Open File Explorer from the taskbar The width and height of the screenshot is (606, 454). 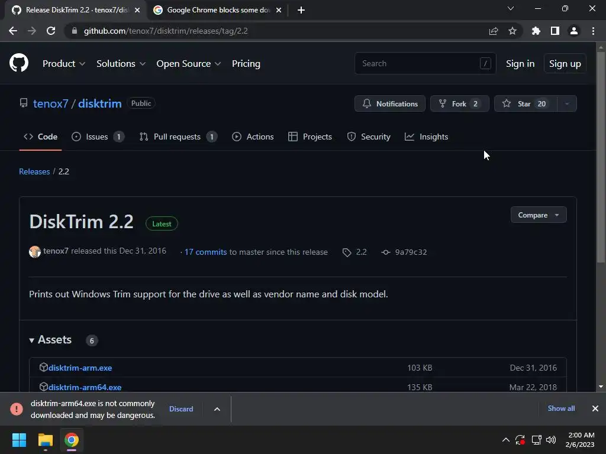[x=45, y=440]
